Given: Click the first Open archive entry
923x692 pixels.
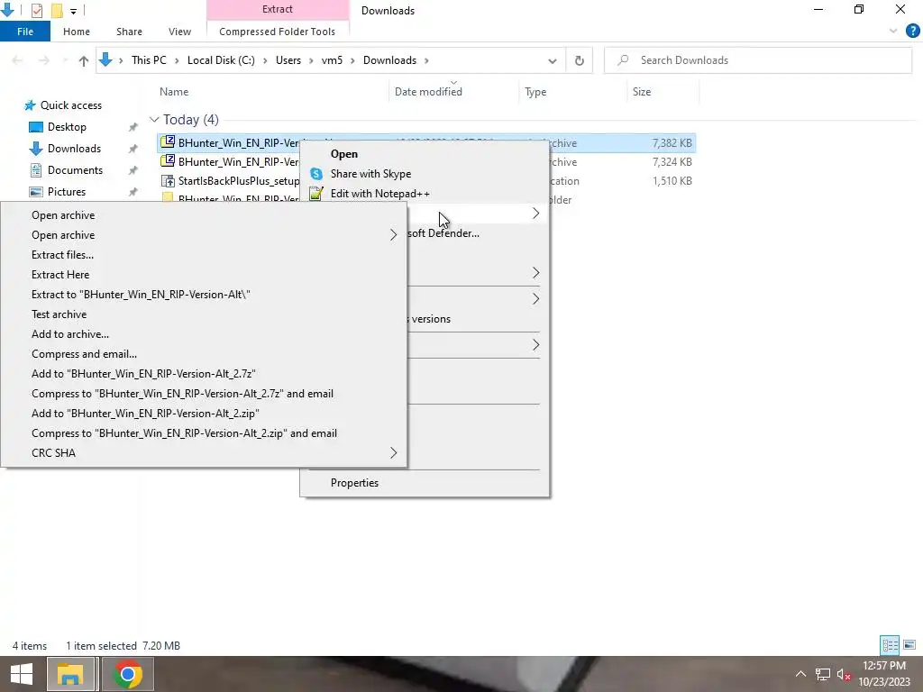Looking at the screenshot, I should (63, 215).
